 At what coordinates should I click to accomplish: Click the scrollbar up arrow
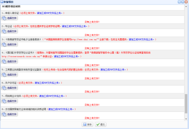(186, 6)
